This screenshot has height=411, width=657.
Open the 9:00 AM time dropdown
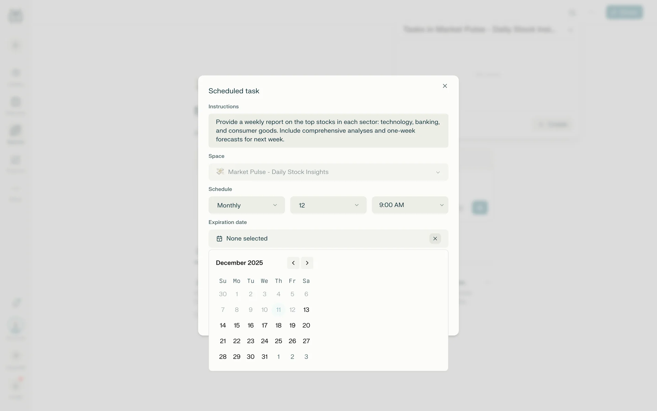coord(410,205)
